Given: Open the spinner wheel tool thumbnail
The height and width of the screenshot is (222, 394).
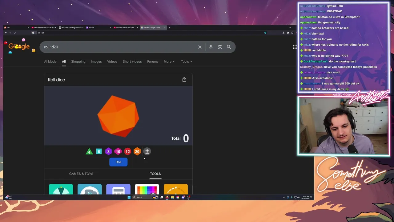Looking at the screenshot, I should [x=61, y=189].
